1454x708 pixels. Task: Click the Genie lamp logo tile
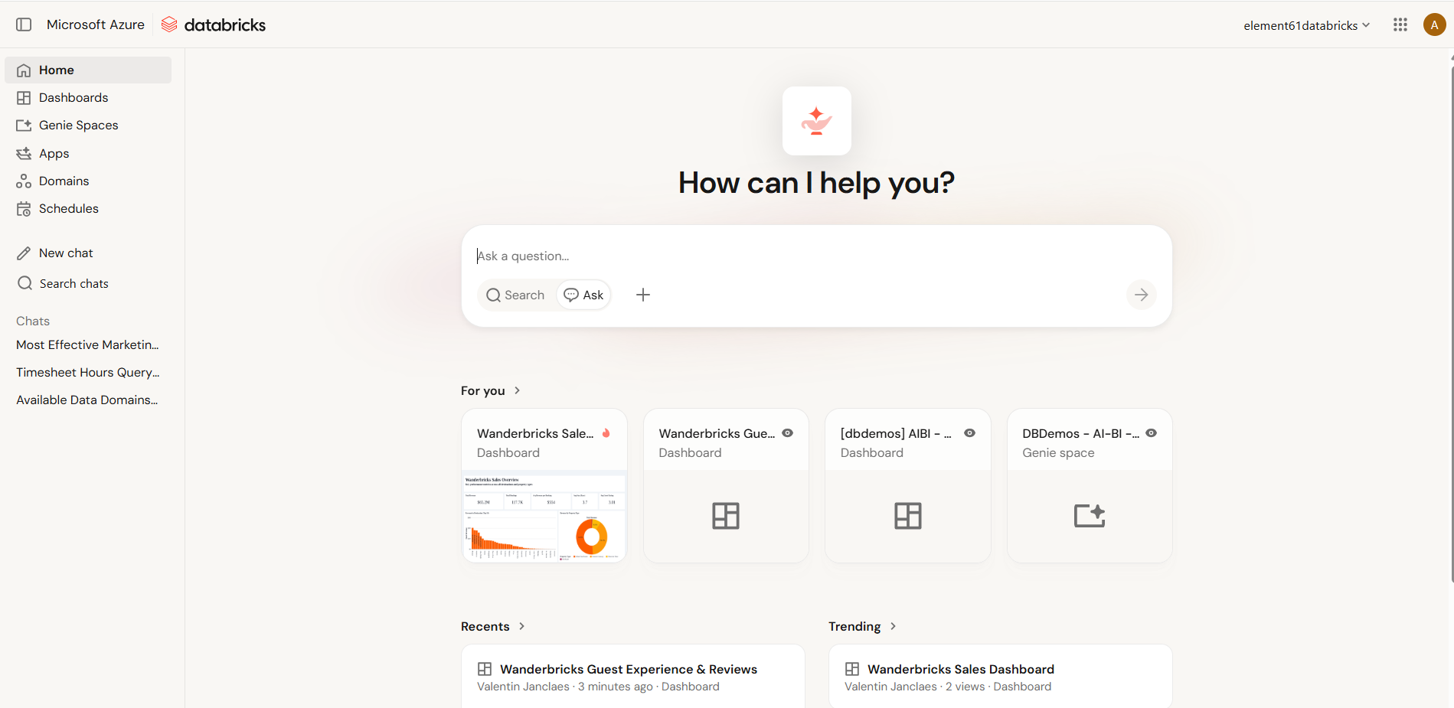(x=816, y=121)
